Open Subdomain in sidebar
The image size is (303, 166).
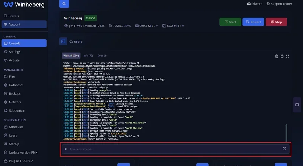pos(24,110)
